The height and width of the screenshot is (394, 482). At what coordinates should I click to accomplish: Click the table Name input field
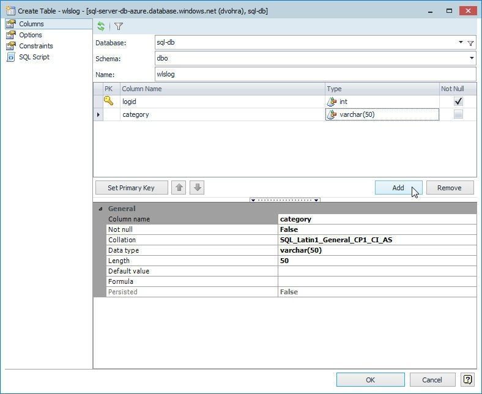pyautogui.click(x=316, y=74)
